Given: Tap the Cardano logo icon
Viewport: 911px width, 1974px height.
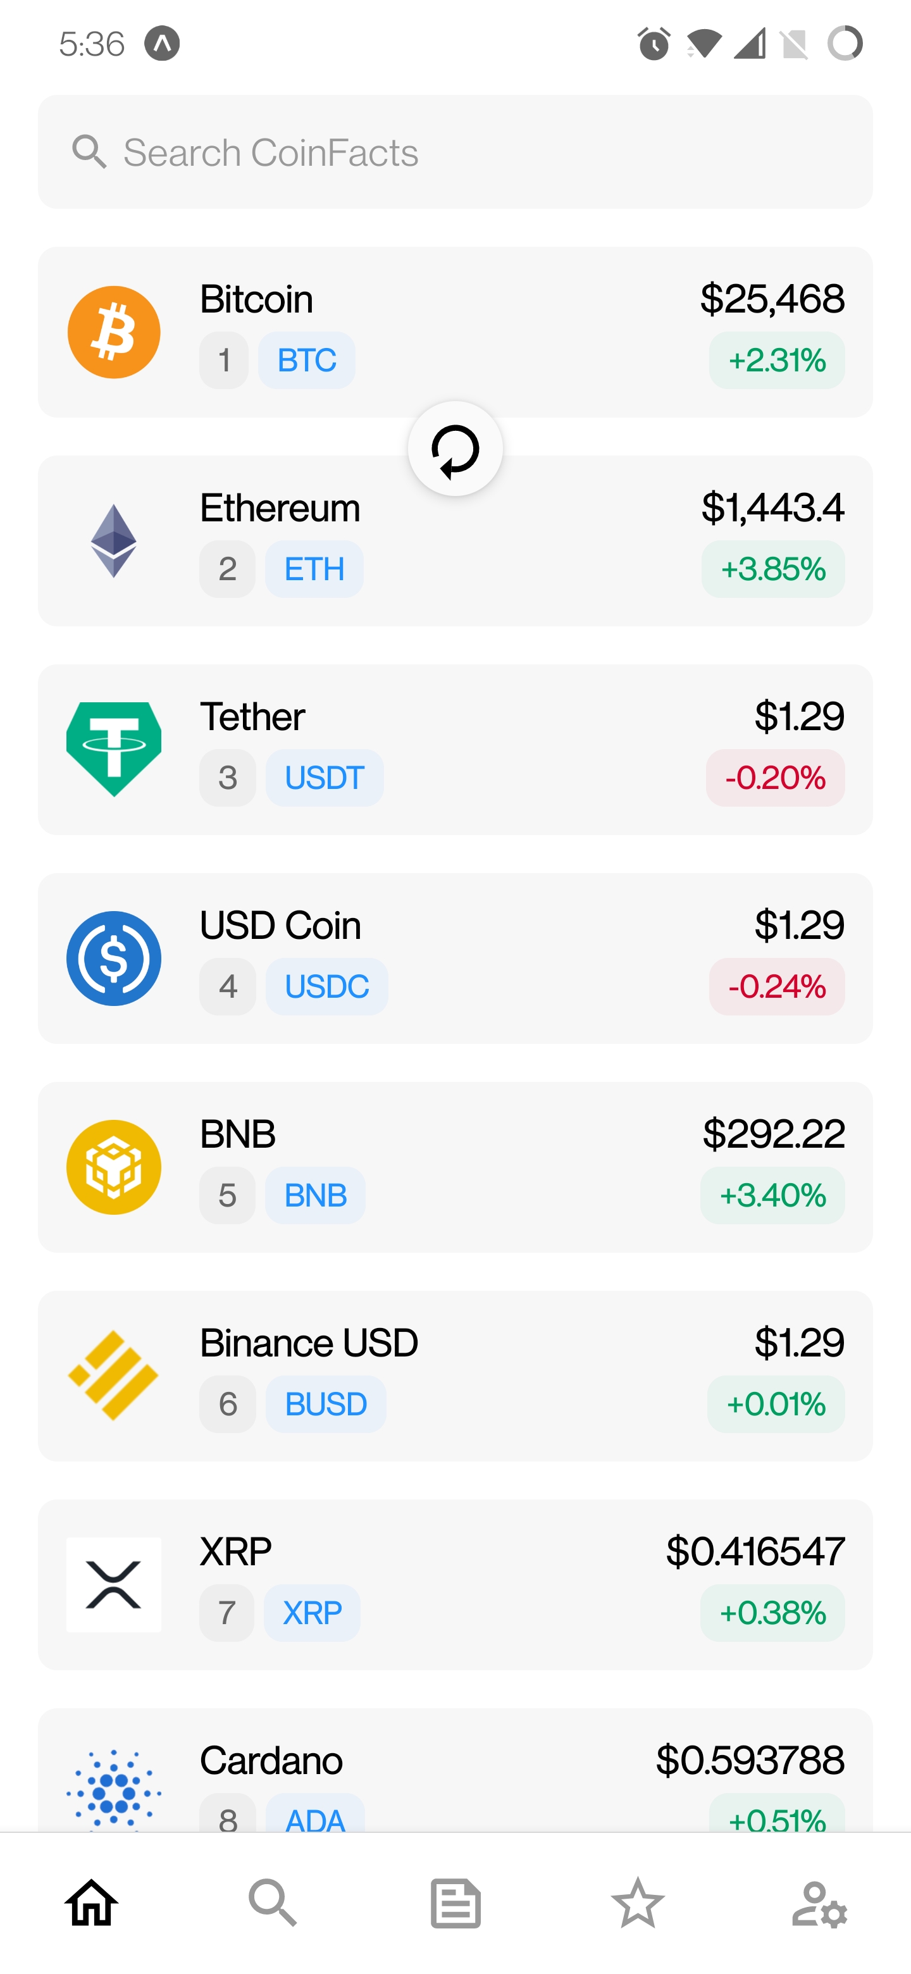Looking at the screenshot, I should point(113,1789).
